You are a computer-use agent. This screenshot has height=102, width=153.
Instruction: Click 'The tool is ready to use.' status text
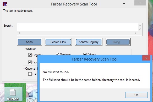pos(18,11)
